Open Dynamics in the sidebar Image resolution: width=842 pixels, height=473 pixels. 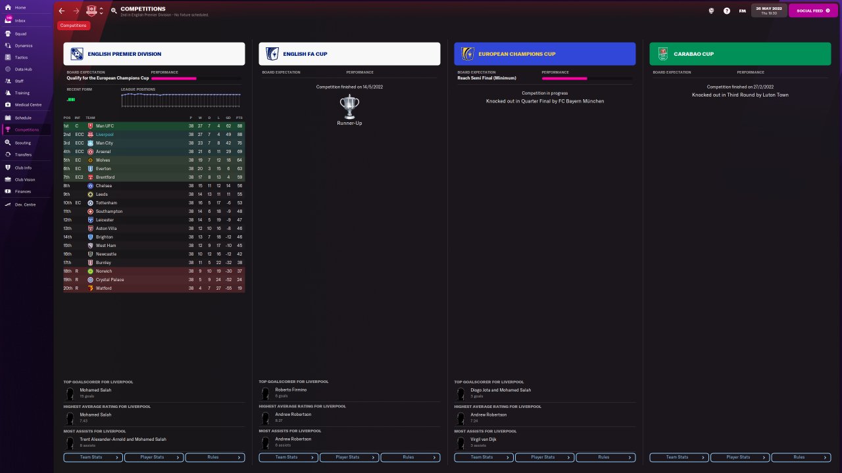[x=26, y=45]
